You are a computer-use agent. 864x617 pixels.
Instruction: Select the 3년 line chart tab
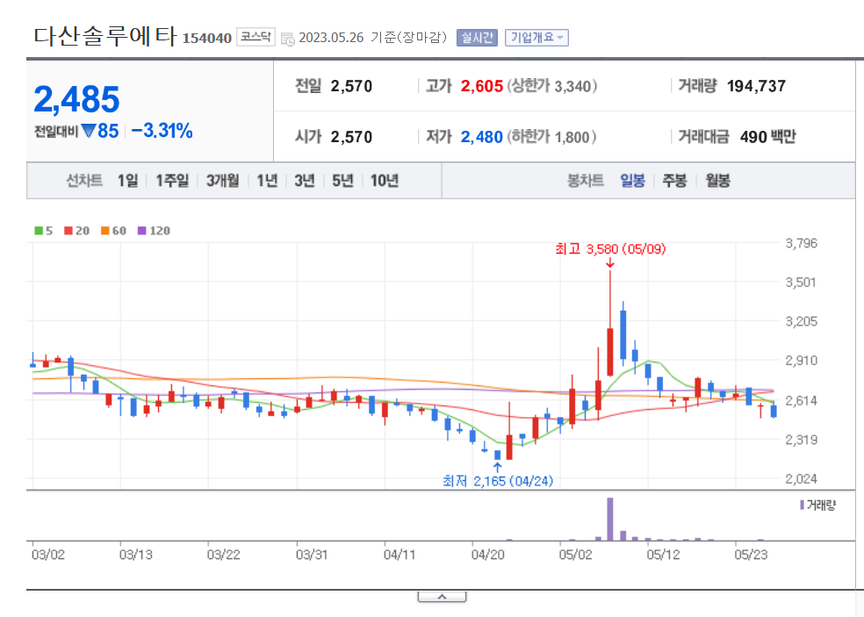point(305,180)
